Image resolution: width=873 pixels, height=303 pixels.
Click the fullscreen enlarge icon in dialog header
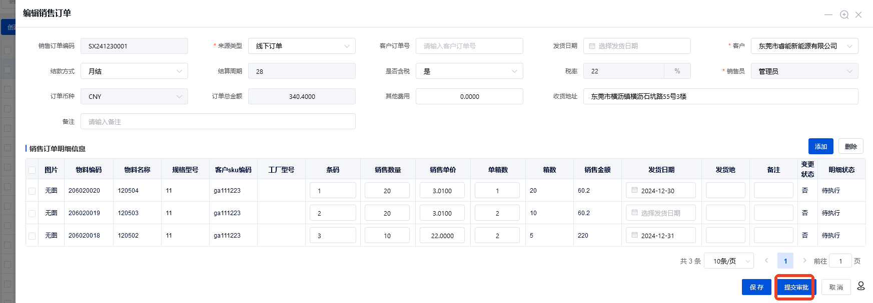pyautogui.click(x=844, y=14)
